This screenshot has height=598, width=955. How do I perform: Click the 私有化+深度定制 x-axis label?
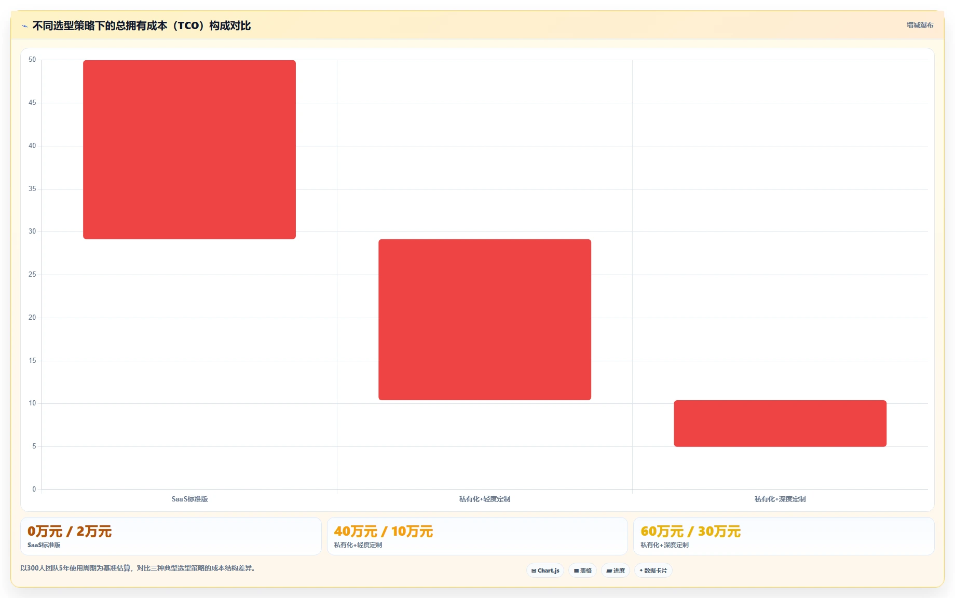[780, 499]
